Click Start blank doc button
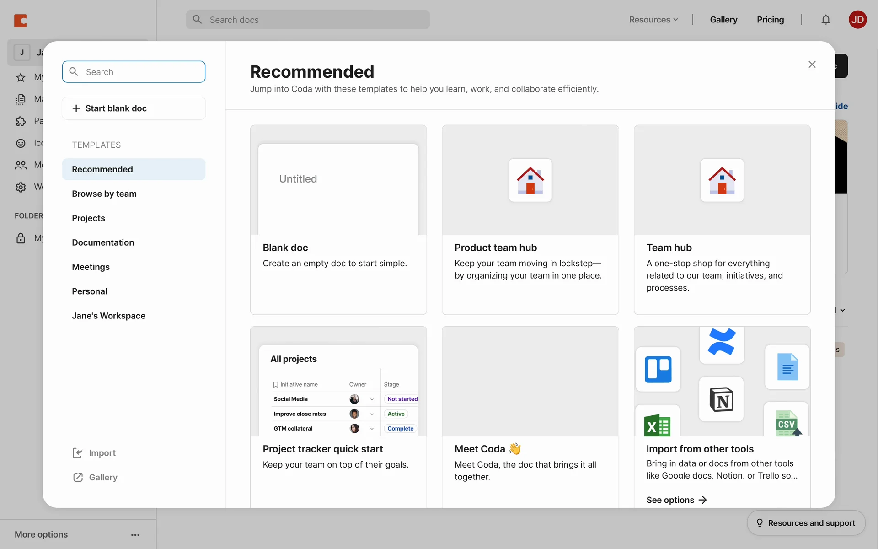The width and height of the screenshot is (878, 549). click(134, 108)
